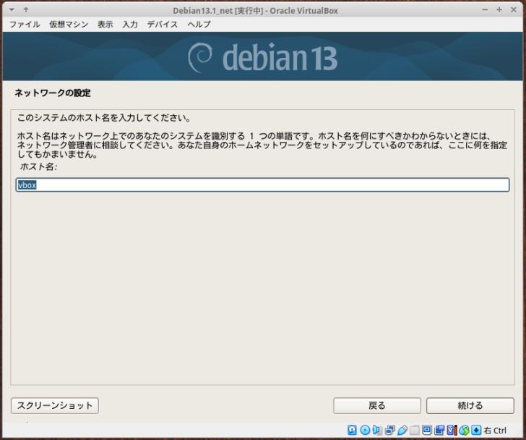526x440 pixels.
Task: Click the keyboard capture arrow icon
Action: coord(476,430)
